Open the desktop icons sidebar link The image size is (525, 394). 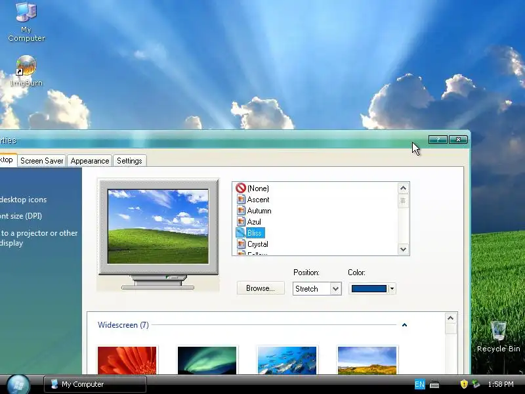(x=23, y=200)
